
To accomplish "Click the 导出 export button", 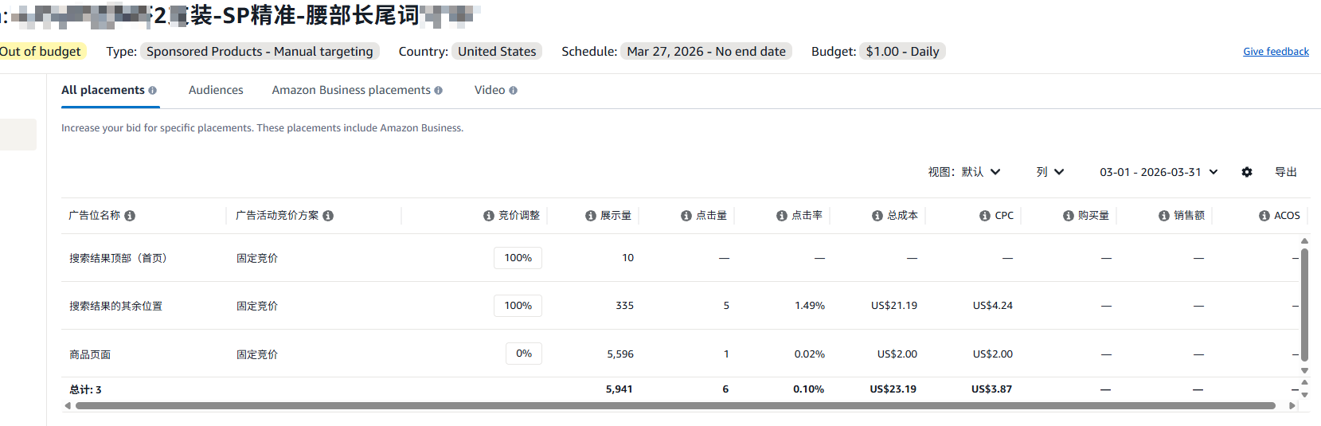I will click(1286, 172).
